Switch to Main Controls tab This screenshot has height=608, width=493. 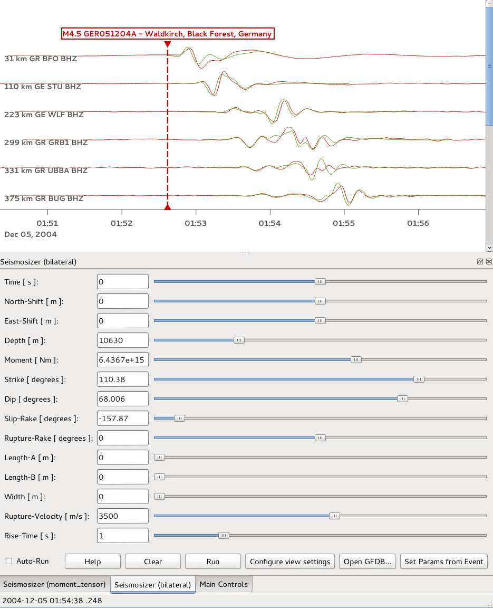(x=224, y=584)
